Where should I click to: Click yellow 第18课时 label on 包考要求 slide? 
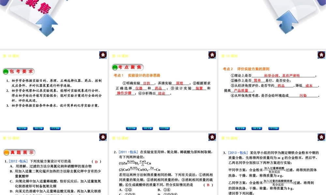pyautogui.click(x=11, y=56)
